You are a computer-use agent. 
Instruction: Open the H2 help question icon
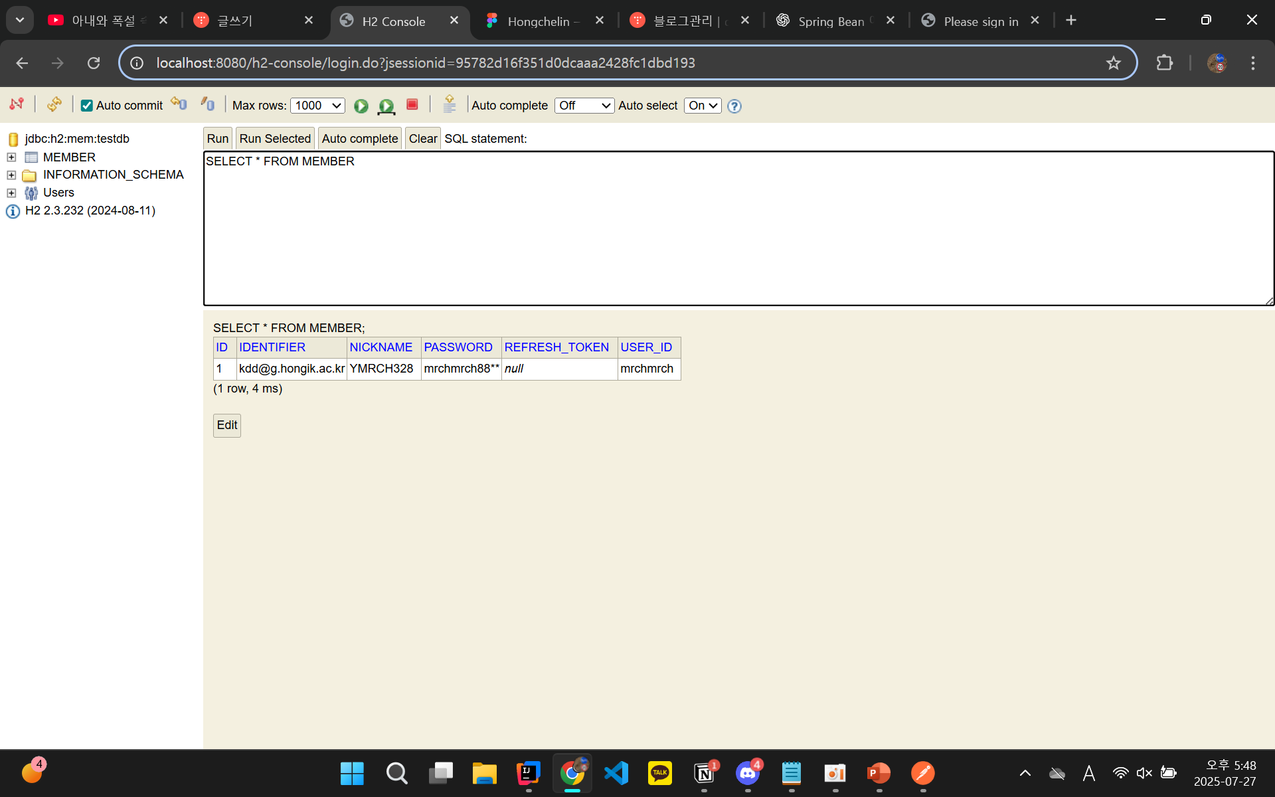tap(734, 106)
